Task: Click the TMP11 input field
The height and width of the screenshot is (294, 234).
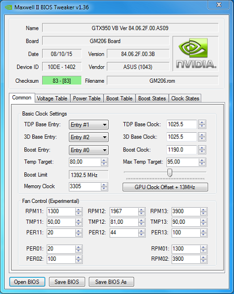Action: pos(61,222)
